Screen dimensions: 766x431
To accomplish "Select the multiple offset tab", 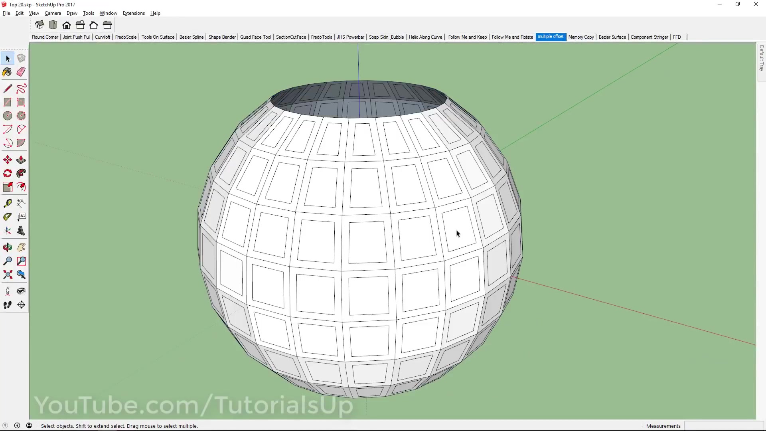I will click(550, 37).
